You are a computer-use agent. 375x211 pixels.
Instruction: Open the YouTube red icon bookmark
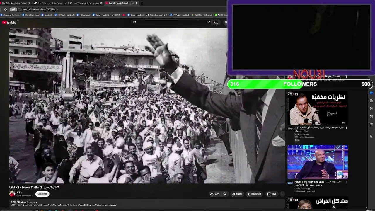(x=124, y=15)
